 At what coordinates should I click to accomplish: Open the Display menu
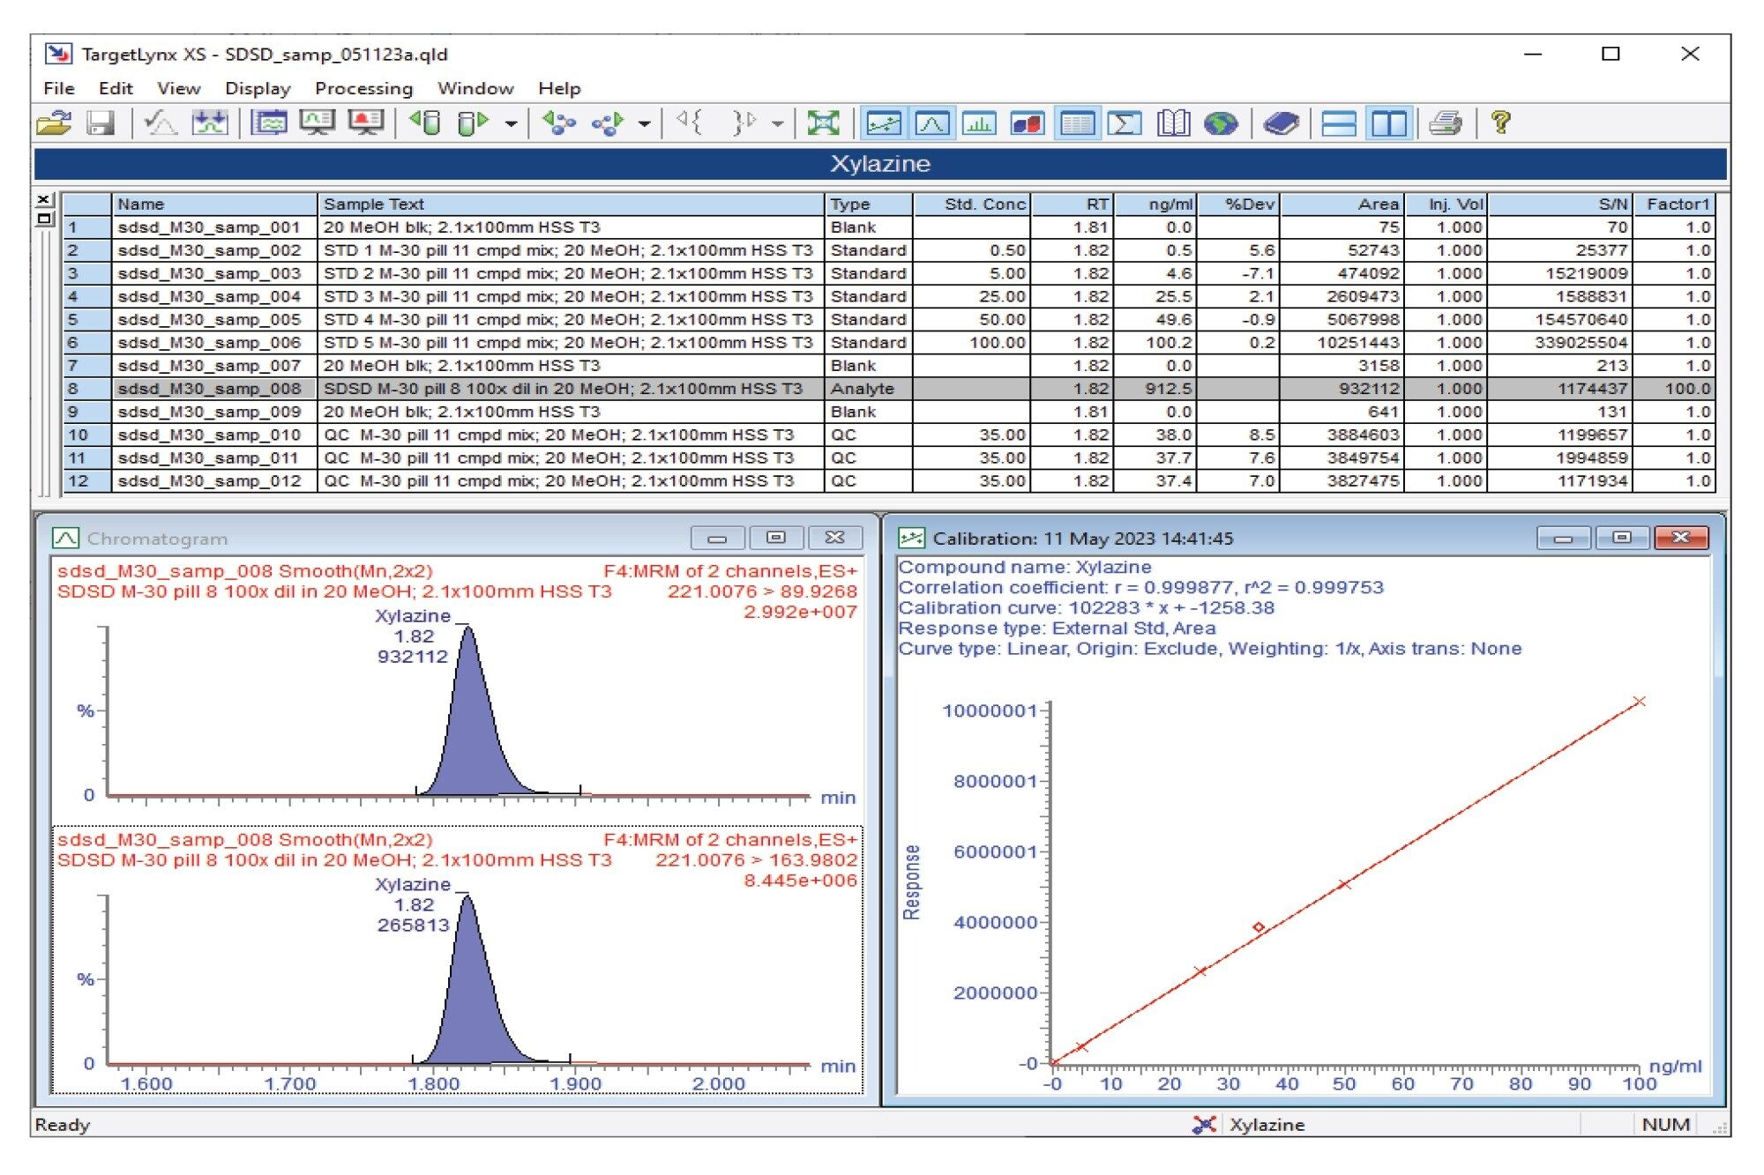(x=258, y=88)
